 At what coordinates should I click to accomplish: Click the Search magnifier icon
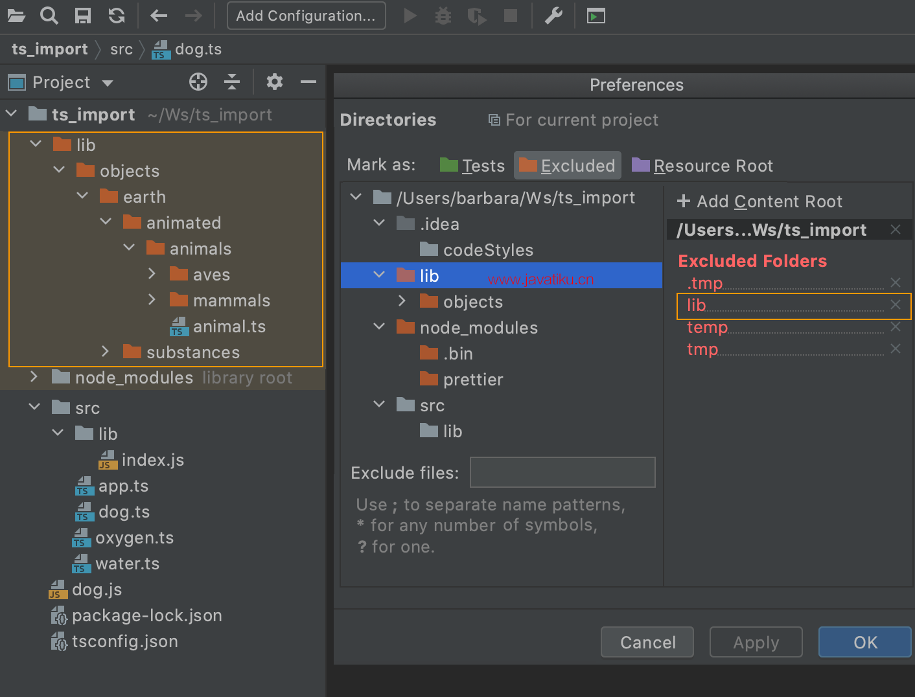click(49, 16)
